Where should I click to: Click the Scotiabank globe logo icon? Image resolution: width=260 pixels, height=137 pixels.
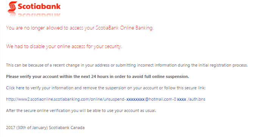(x=12, y=6)
